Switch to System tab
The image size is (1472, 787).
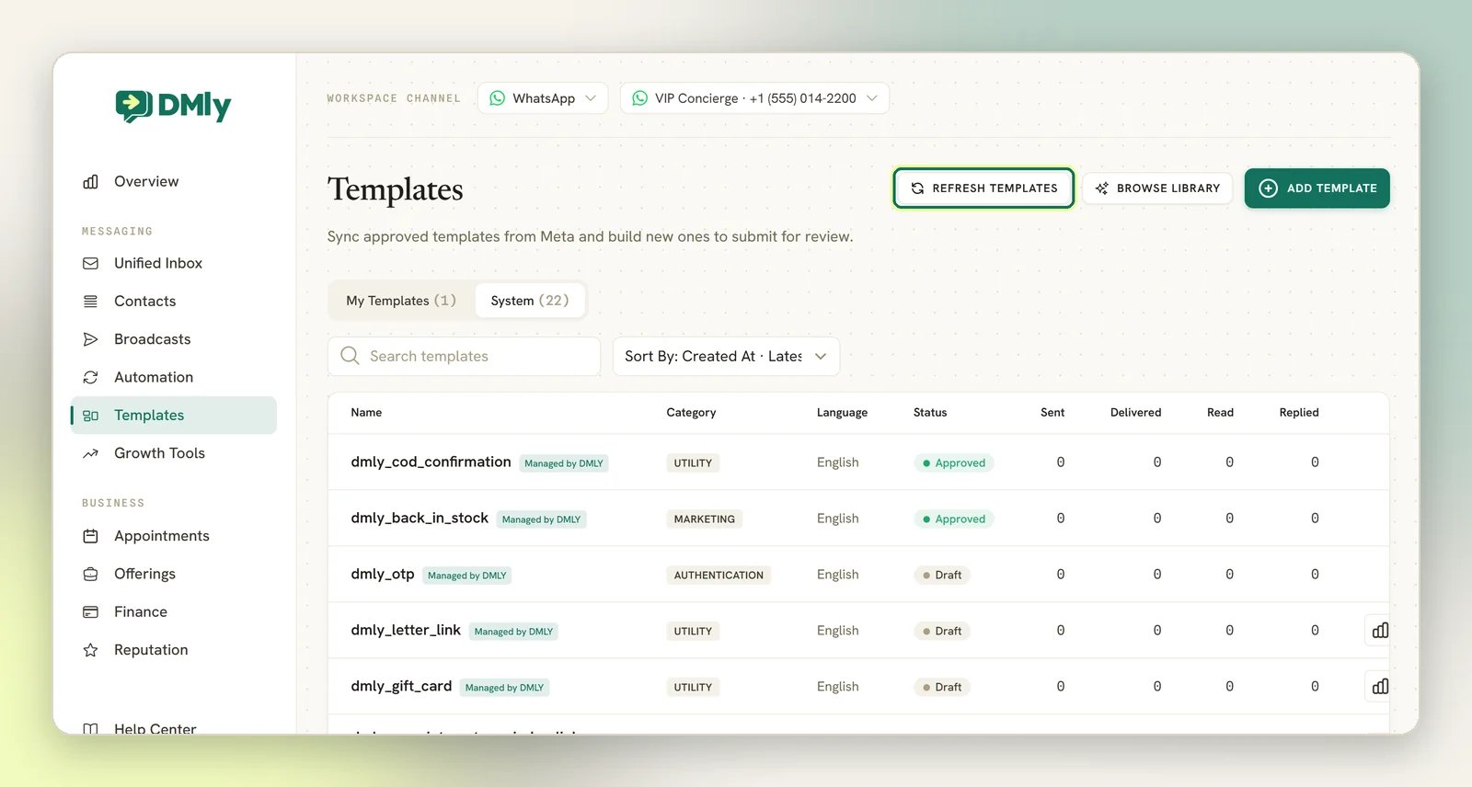coord(530,301)
